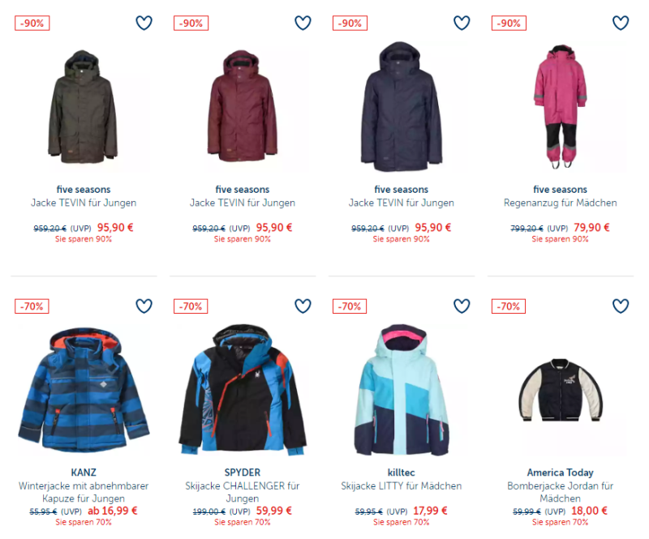Open Winterjacke mit abnehmbarer Kapuze title

84,492
